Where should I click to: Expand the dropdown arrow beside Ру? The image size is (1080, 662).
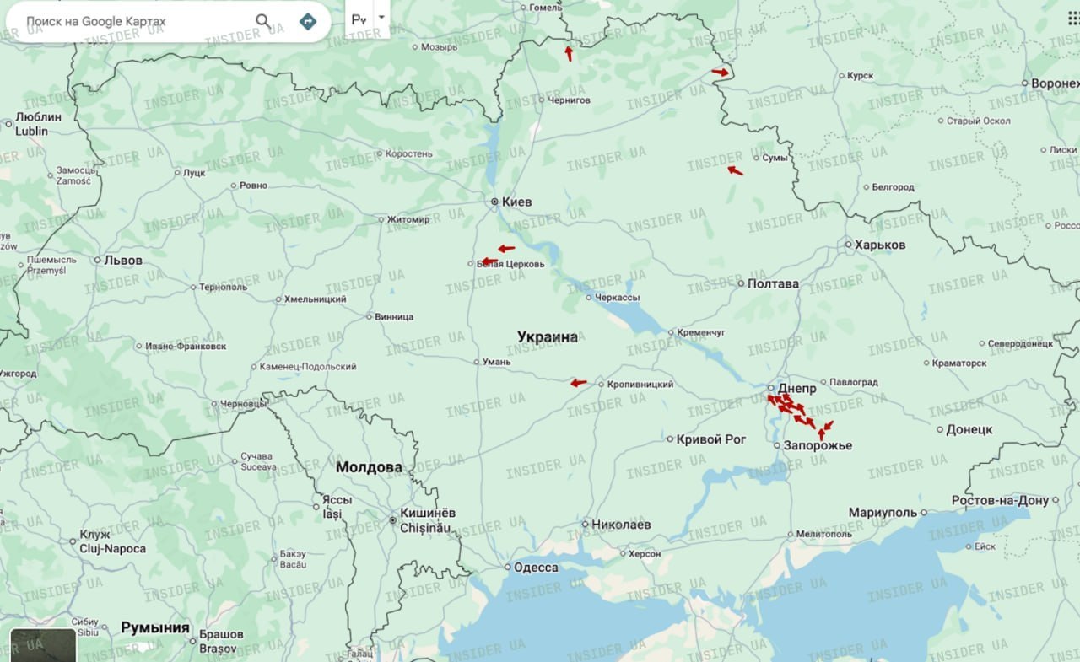point(381,18)
